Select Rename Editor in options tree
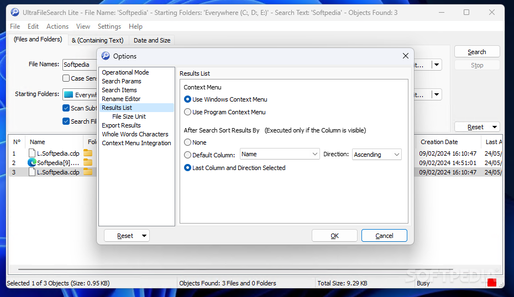Screen dimensions: 514x297 coord(121,99)
